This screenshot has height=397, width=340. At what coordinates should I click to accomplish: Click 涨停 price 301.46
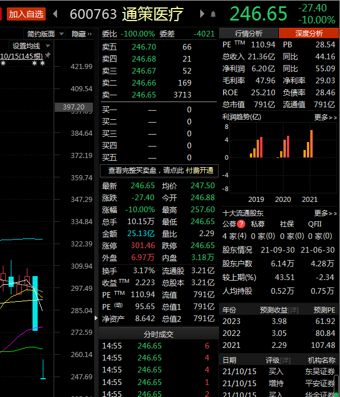(x=143, y=245)
